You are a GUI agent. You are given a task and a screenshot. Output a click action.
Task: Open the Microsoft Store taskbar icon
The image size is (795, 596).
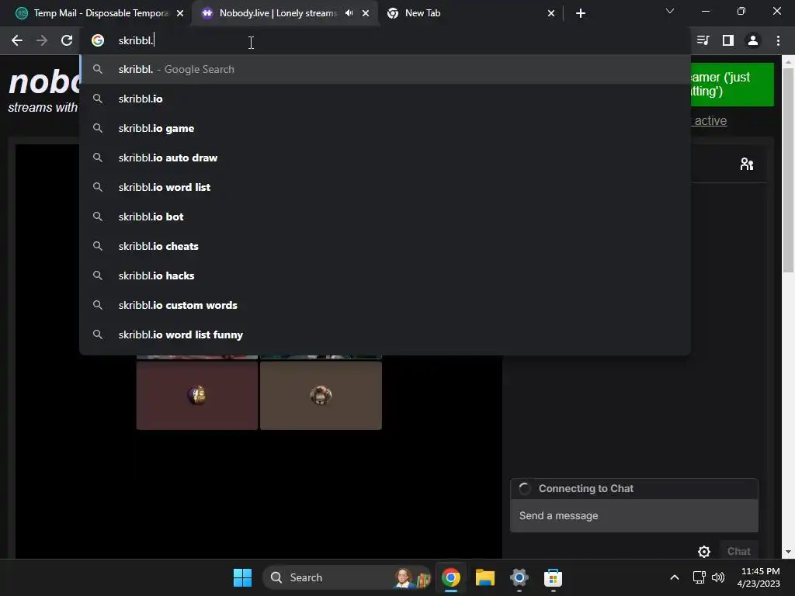553,577
